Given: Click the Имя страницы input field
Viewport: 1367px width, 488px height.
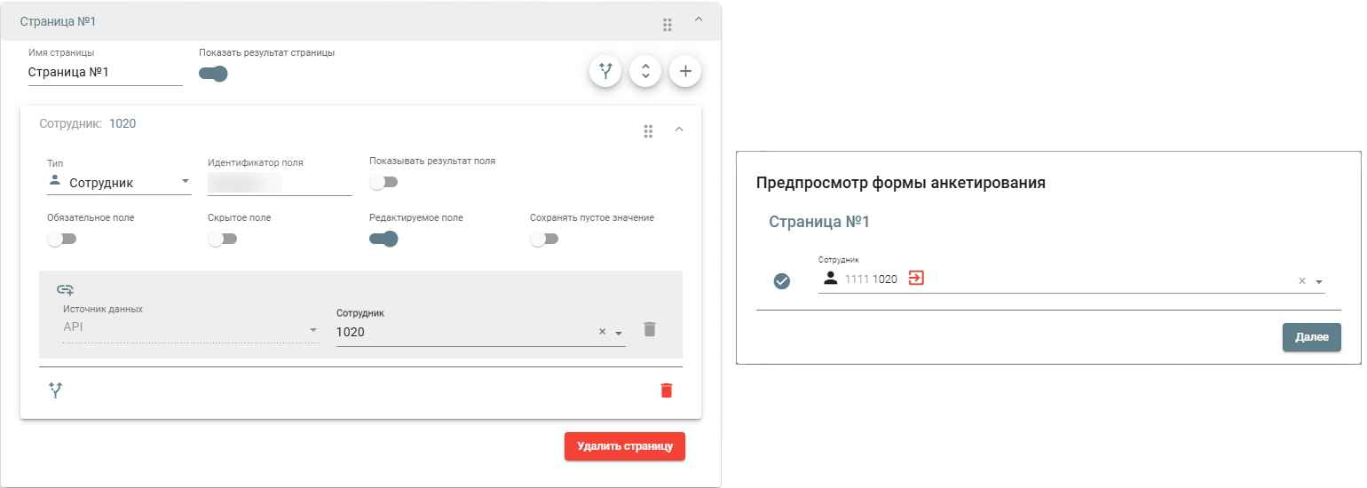Looking at the screenshot, I should point(105,73).
